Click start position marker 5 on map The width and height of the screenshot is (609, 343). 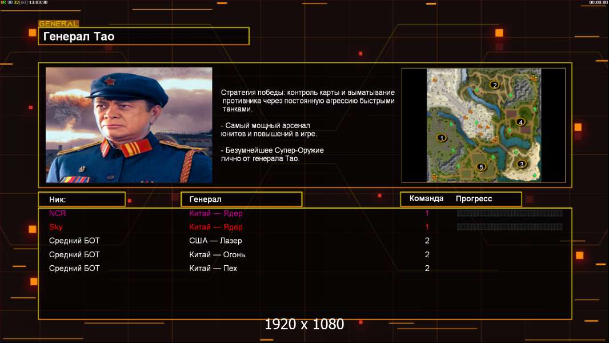pos(481,167)
